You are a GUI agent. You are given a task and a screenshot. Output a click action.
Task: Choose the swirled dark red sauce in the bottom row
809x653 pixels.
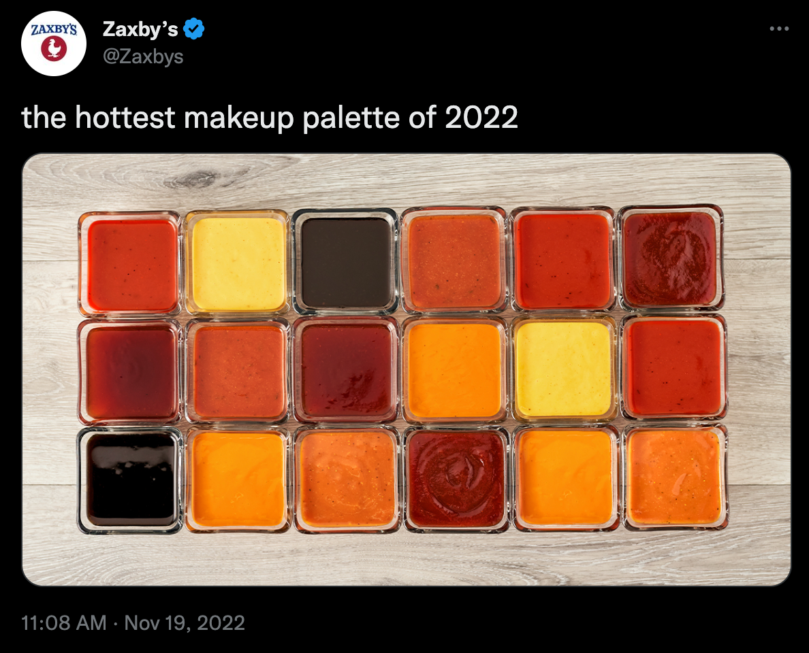455,478
